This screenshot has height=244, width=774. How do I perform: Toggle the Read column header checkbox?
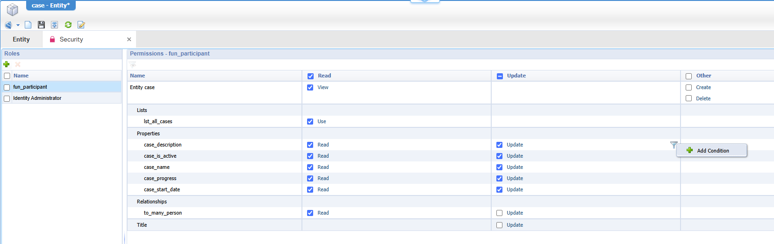tap(310, 76)
